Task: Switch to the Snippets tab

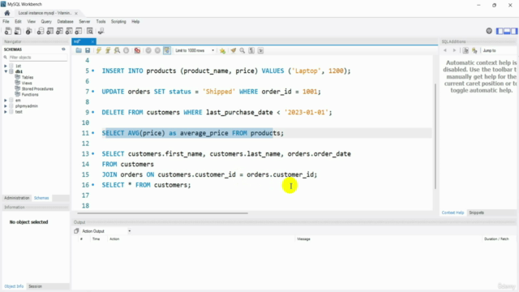Action: coord(476,213)
